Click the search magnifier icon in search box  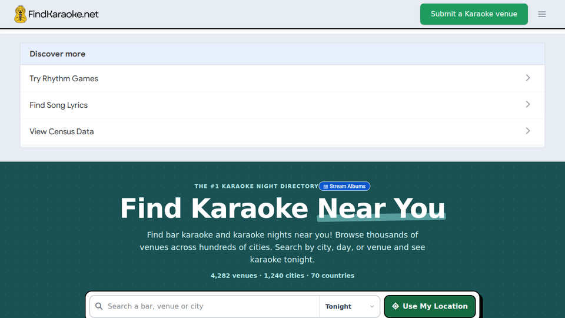tap(99, 306)
